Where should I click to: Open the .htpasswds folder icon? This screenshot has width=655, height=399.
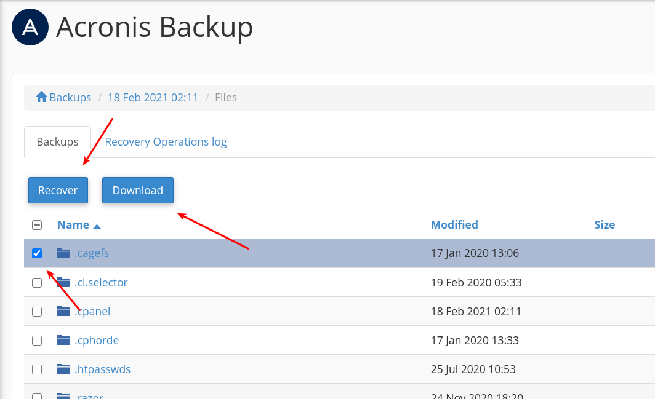click(62, 369)
